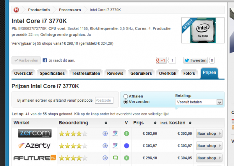Click Afuture row info icon

coord(105,158)
